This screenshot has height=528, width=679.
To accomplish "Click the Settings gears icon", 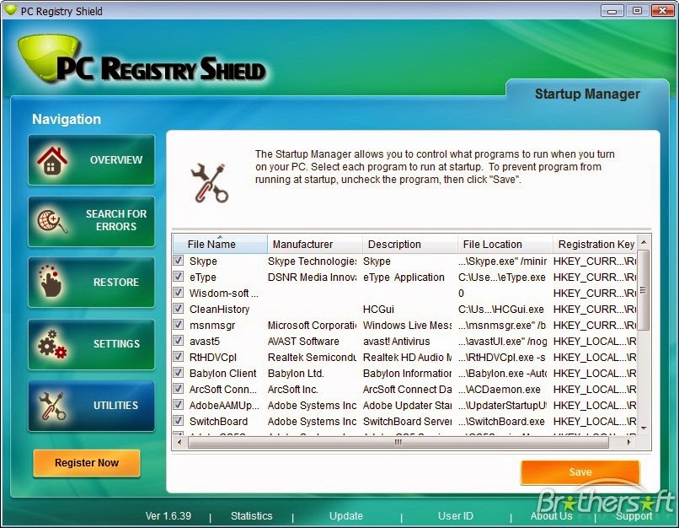I will (x=52, y=344).
